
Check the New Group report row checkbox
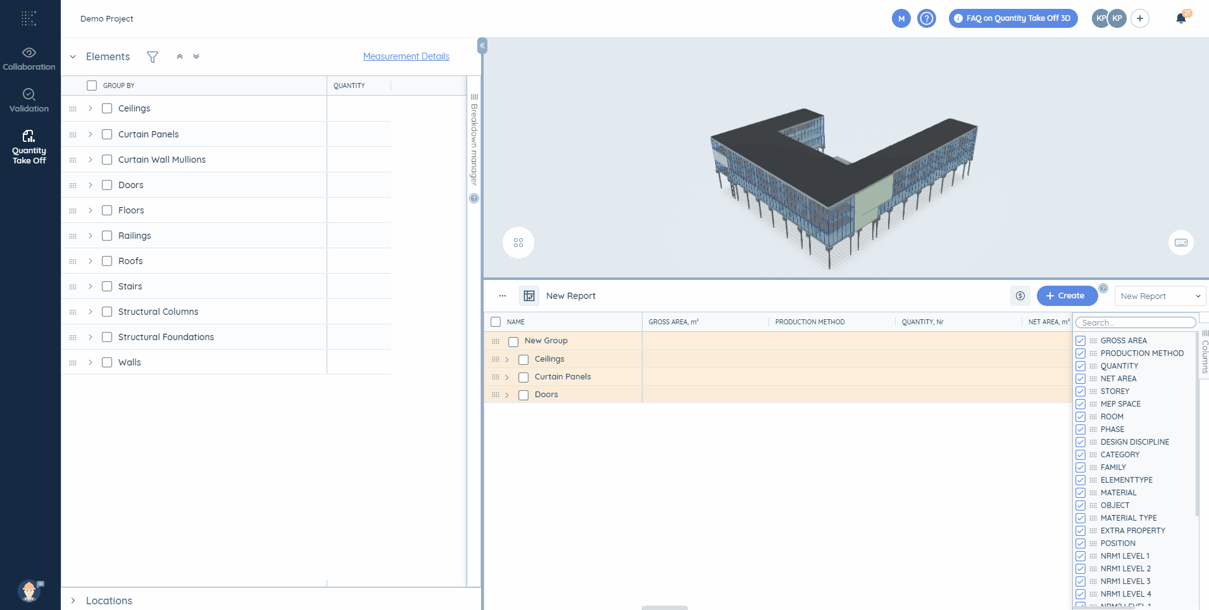(x=513, y=341)
